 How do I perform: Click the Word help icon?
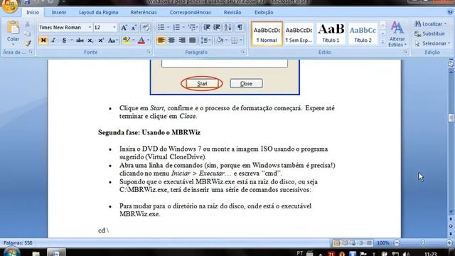pos(450,12)
